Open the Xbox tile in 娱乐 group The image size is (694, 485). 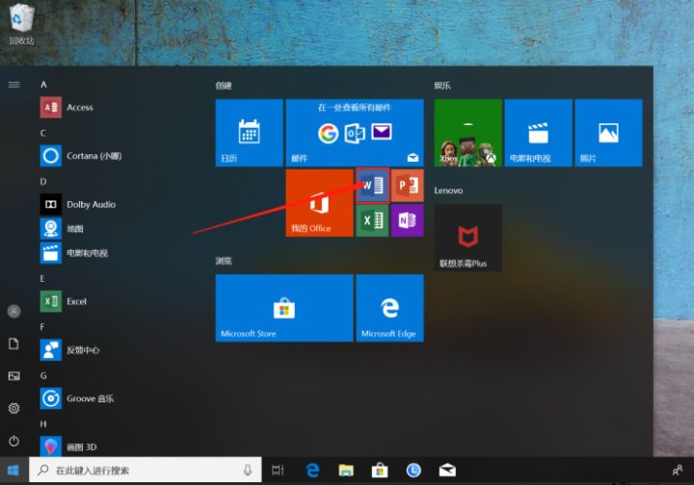467,133
